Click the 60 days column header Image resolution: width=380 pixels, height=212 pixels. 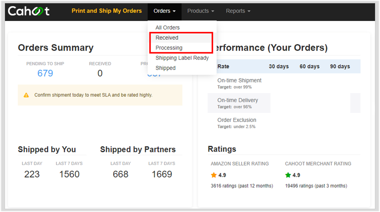click(x=309, y=66)
